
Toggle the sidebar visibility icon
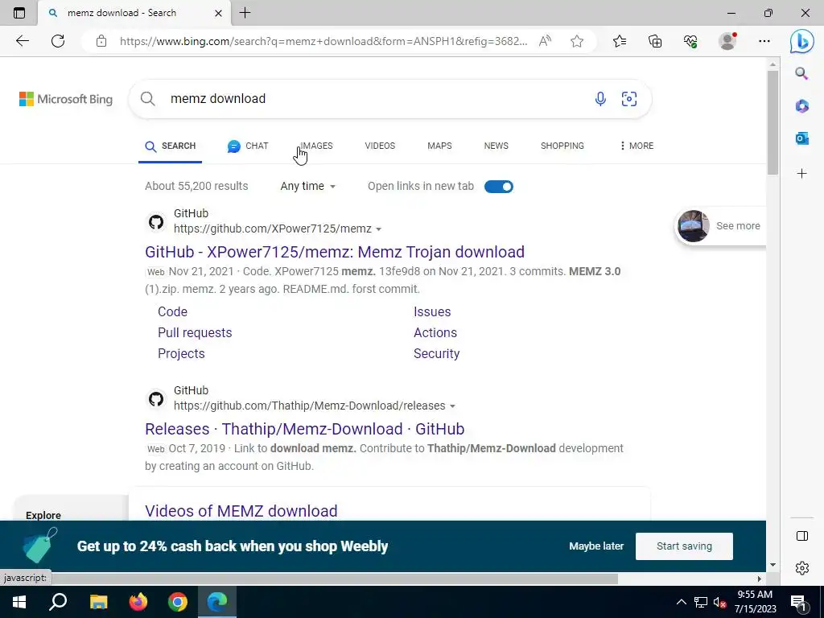[x=802, y=536]
